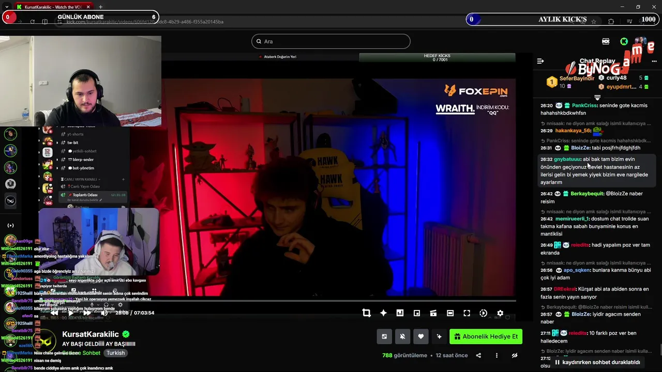Open browser extensions puzzle icon
This screenshot has width=662, height=372.
tap(611, 22)
